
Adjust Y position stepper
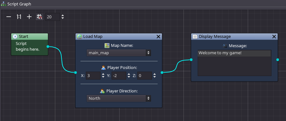click(129, 76)
